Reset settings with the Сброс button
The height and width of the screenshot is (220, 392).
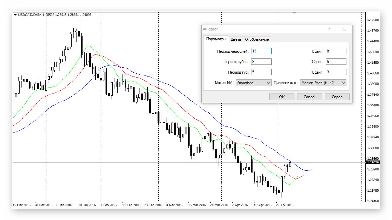click(x=337, y=97)
